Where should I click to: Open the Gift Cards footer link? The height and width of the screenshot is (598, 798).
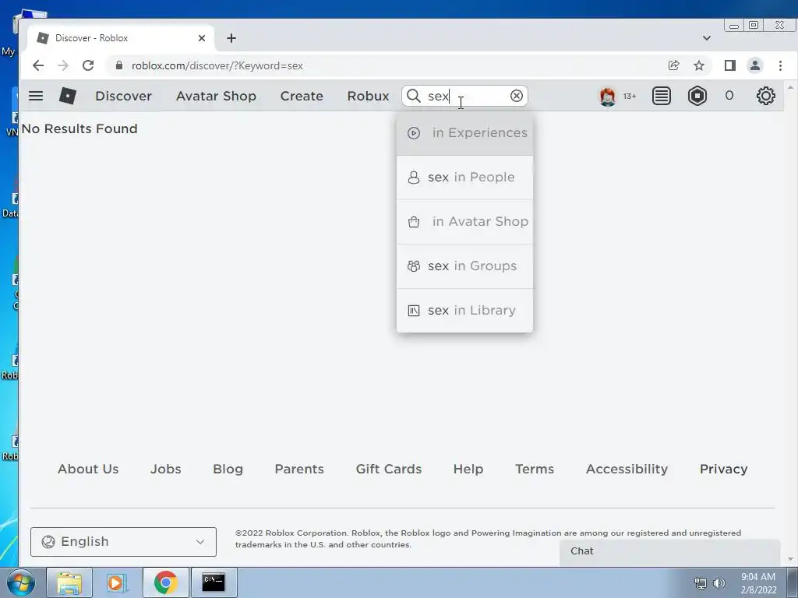tap(388, 469)
